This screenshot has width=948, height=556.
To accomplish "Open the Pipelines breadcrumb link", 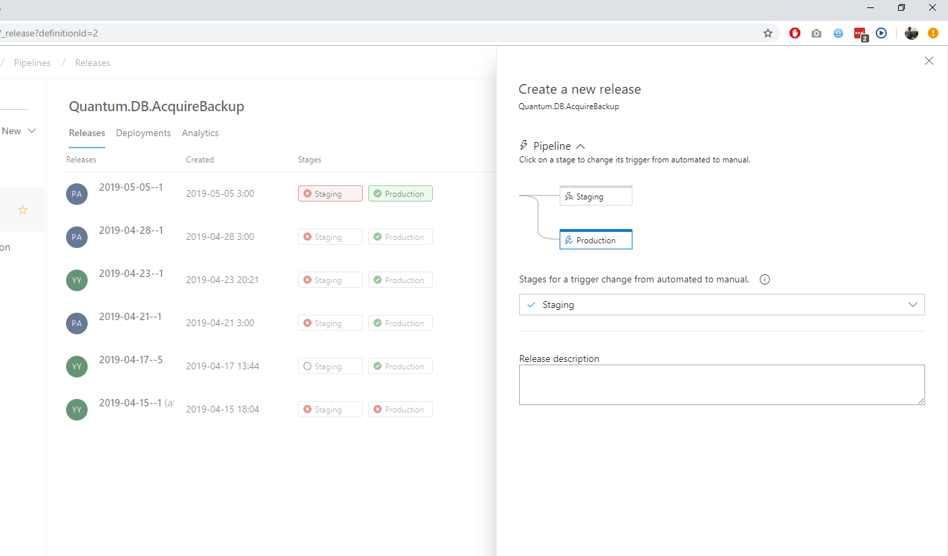I will (x=32, y=63).
